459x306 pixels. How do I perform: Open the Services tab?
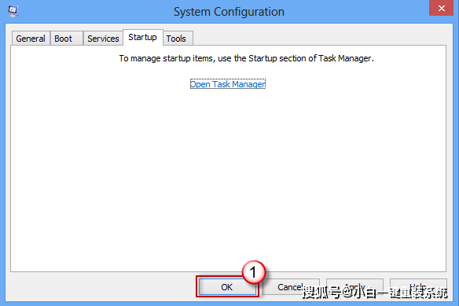[103, 39]
